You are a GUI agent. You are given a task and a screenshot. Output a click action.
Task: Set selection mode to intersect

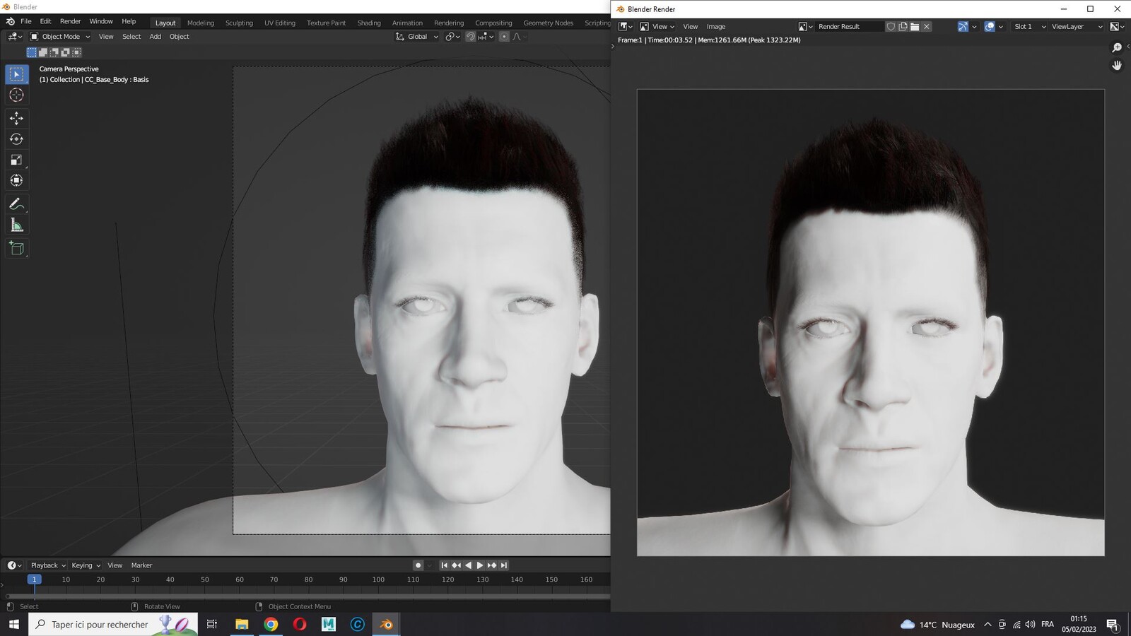(x=77, y=52)
